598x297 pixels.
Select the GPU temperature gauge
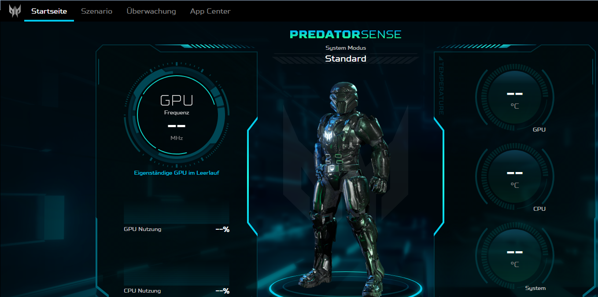click(x=514, y=97)
